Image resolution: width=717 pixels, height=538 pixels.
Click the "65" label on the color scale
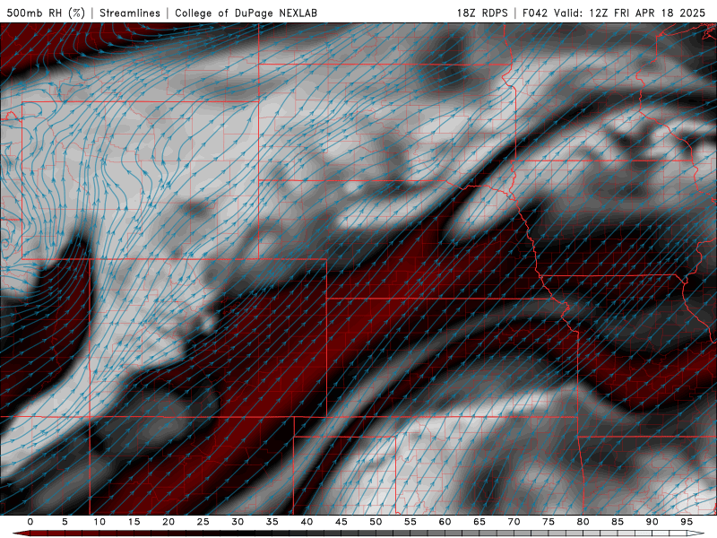[479, 522]
